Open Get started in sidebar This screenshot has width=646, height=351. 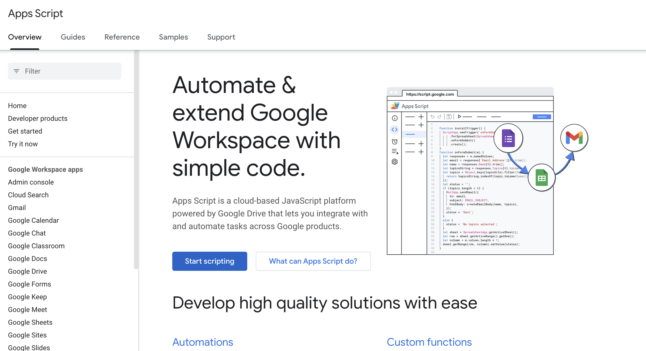tap(25, 131)
